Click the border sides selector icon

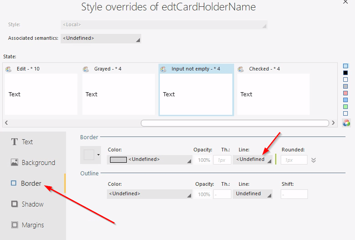tap(91, 155)
